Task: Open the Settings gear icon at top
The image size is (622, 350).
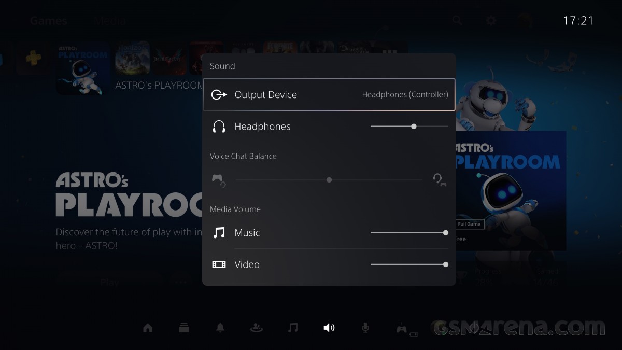Action: click(x=491, y=21)
